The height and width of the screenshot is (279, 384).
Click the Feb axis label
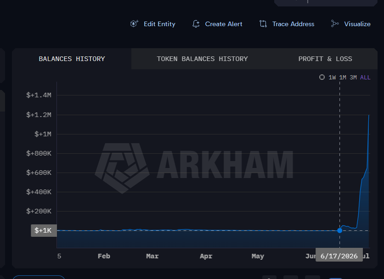[x=104, y=256]
